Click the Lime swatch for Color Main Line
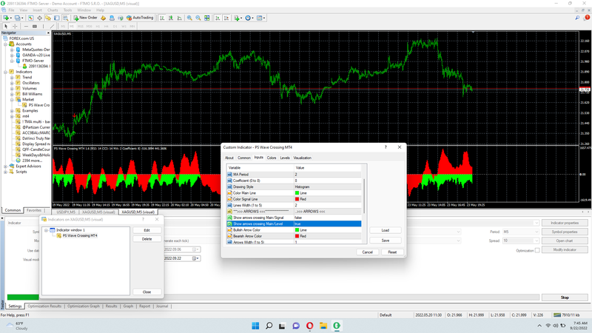 (x=297, y=192)
